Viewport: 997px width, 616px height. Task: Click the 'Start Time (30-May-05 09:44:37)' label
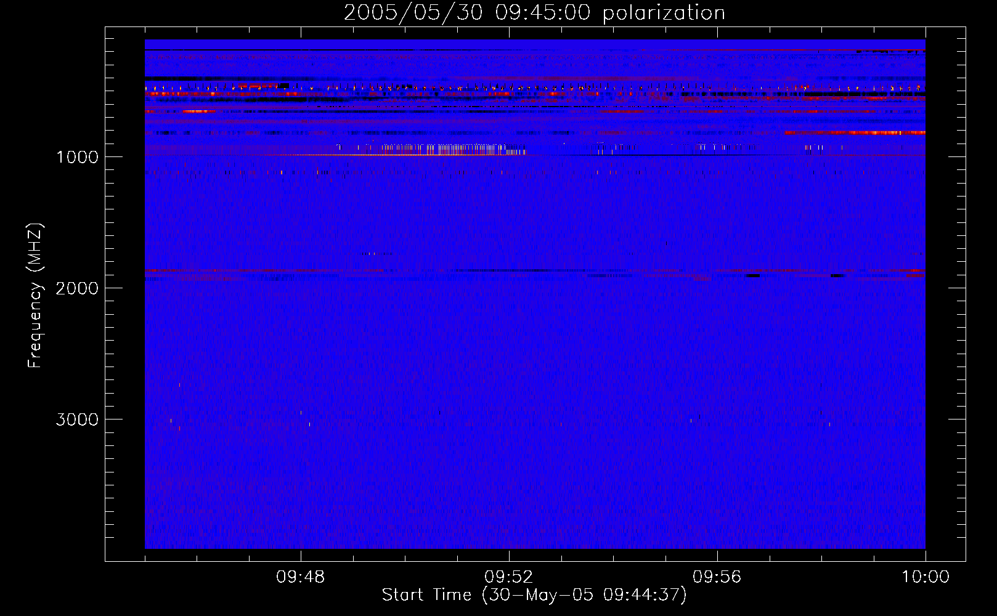click(x=534, y=595)
